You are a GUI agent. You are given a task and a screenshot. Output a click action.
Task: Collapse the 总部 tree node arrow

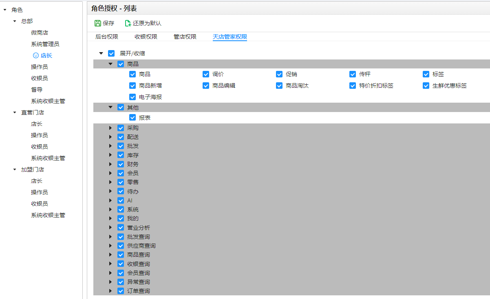pyautogui.click(x=15, y=21)
